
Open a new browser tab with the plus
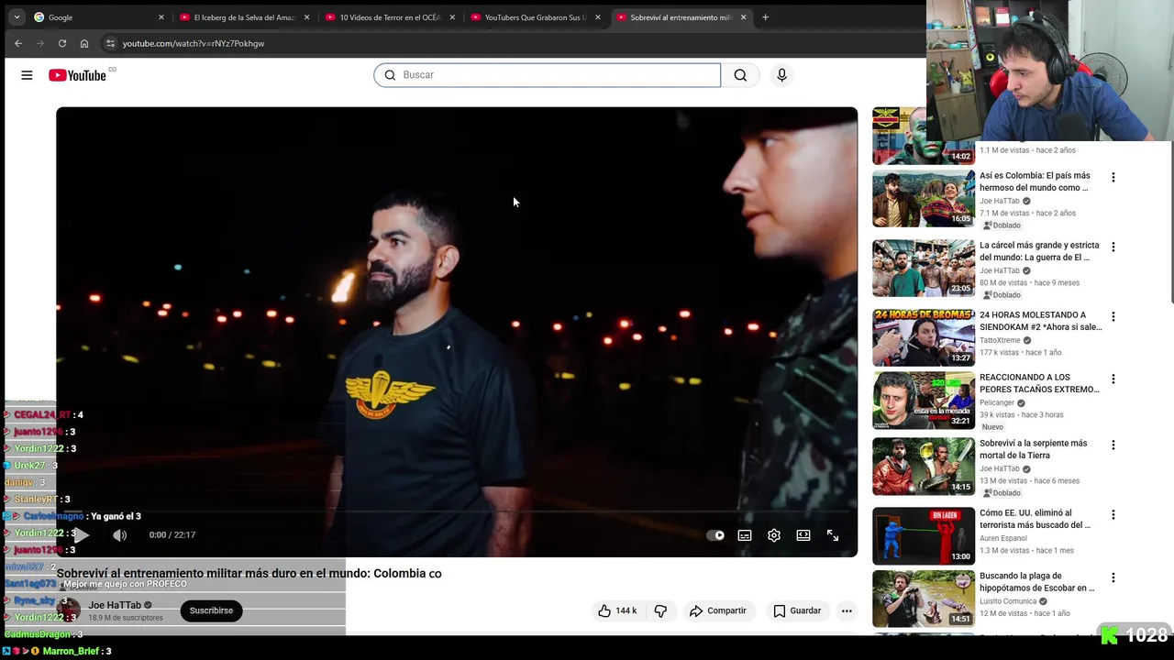(x=765, y=17)
